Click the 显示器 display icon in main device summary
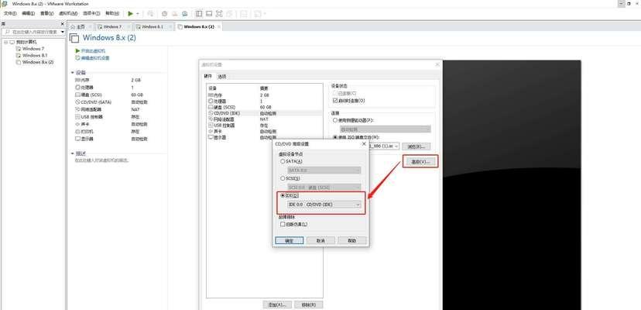The height and width of the screenshot is (310, 641). pyautogui.click(x=77, y=139)
